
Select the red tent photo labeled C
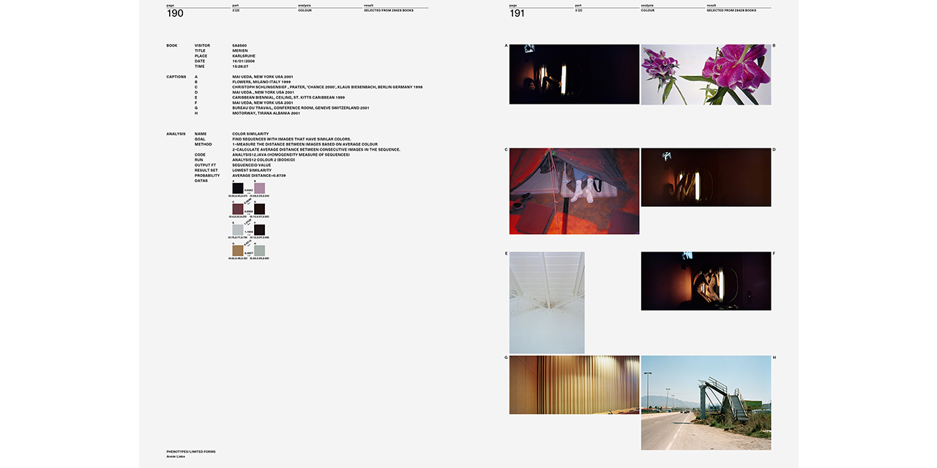(x=574, y=191)
